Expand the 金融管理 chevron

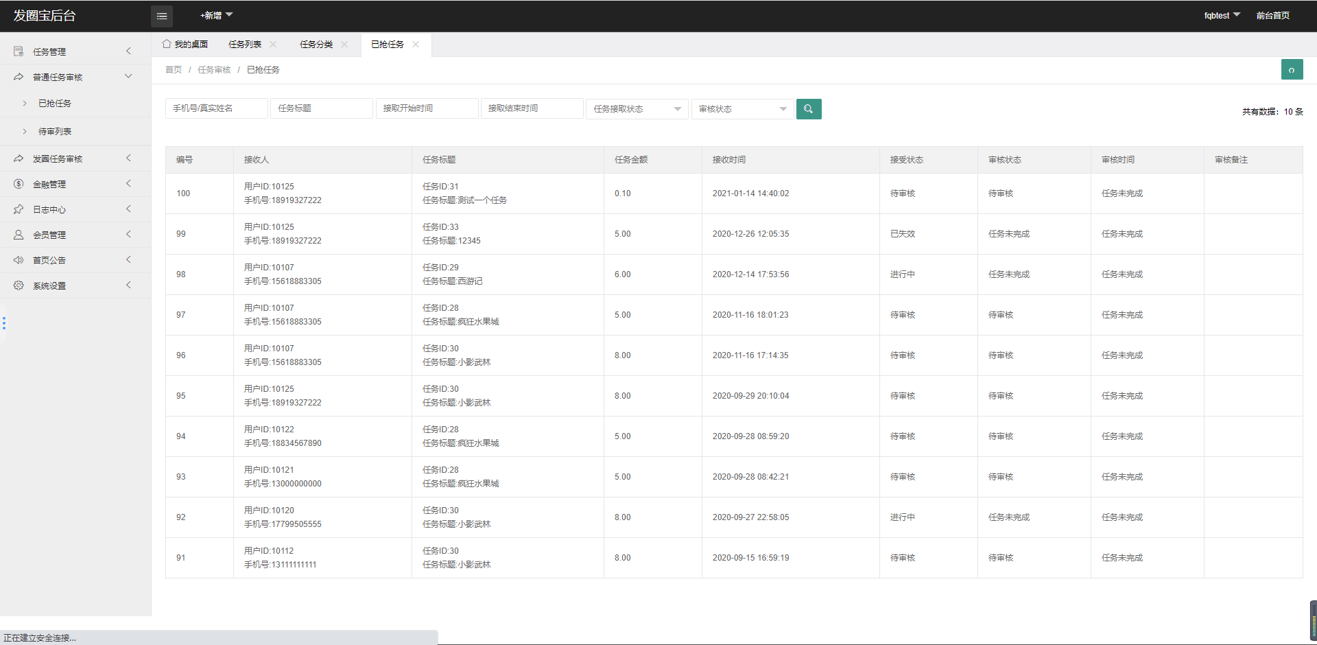pos(128,183)
